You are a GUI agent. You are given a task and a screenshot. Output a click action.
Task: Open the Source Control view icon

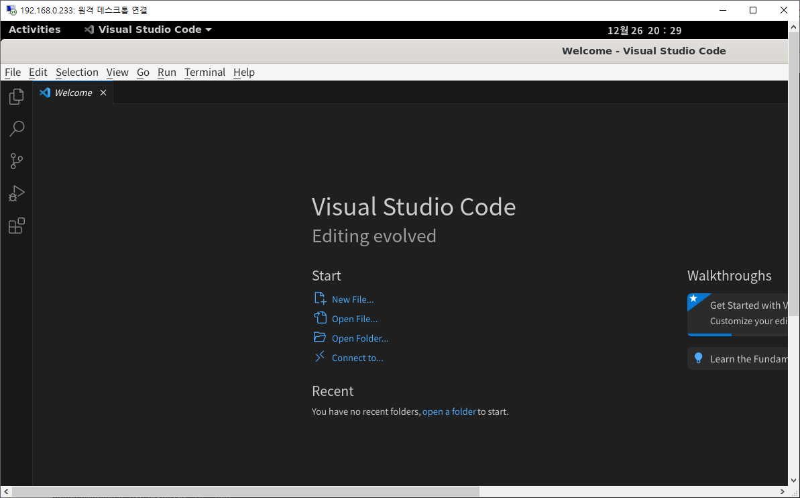(16, 161)
